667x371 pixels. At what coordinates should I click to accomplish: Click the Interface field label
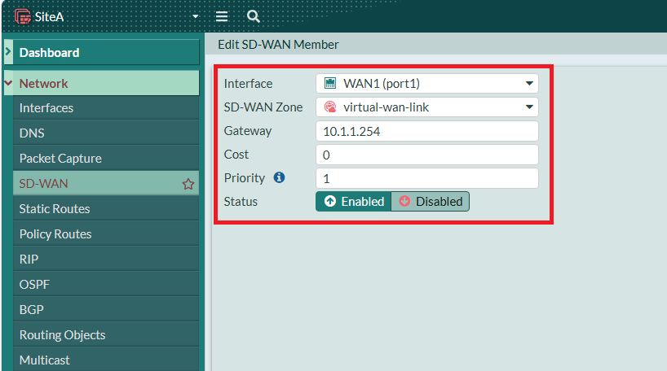pyautogui.click(x=248, y=84)
